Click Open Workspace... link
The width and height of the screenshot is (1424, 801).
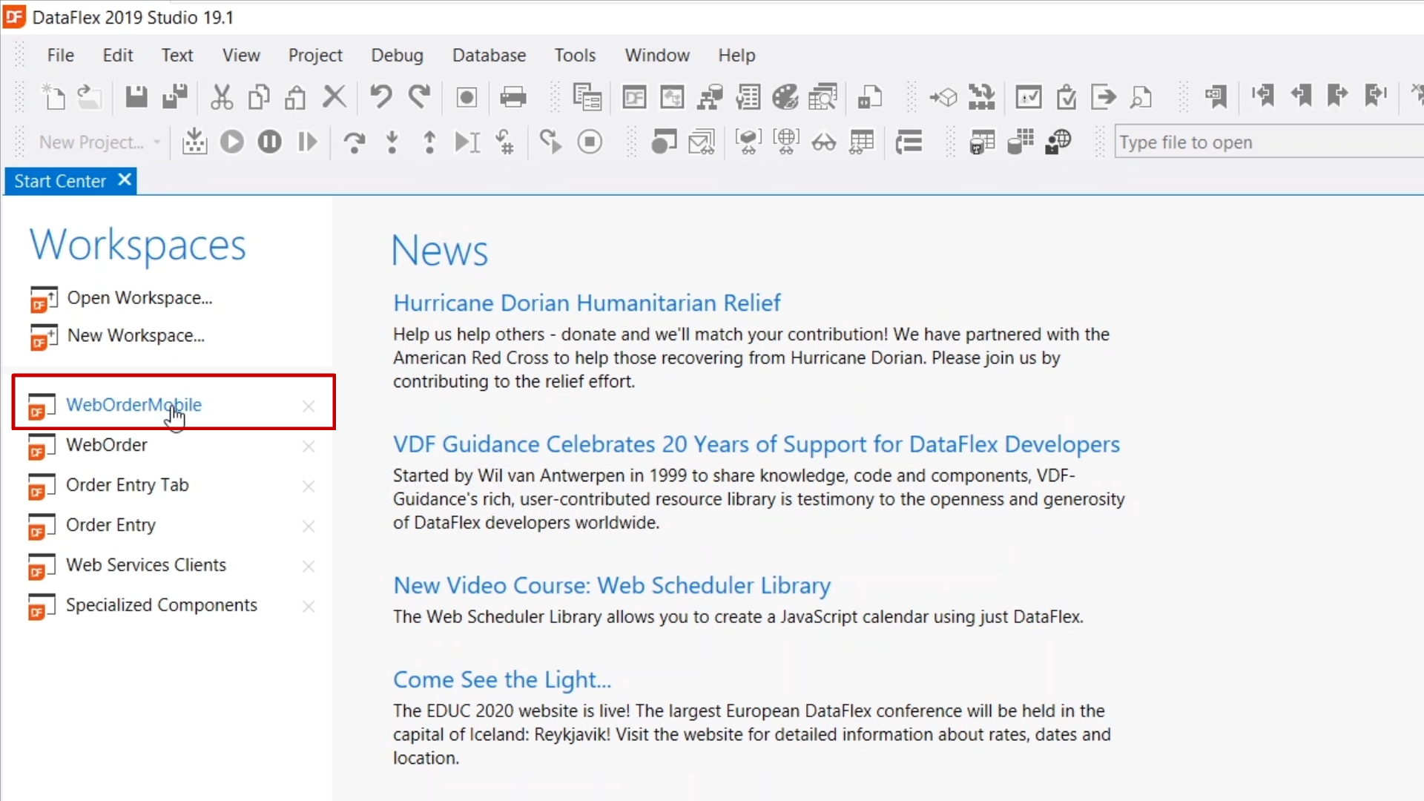tap(139, 297)
